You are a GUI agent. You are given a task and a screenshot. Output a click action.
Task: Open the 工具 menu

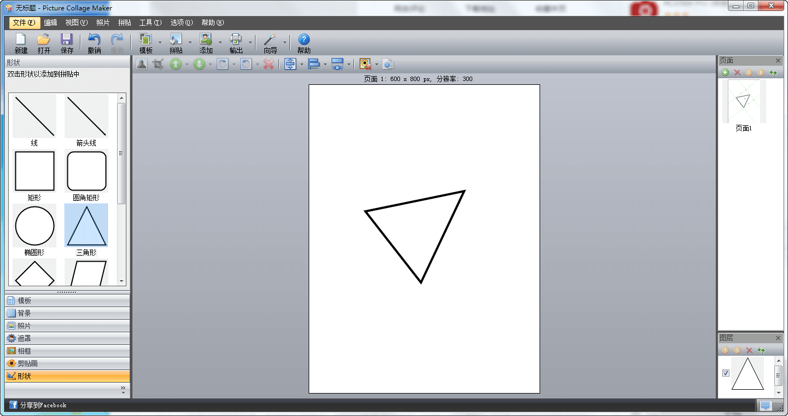pos(150,22)
